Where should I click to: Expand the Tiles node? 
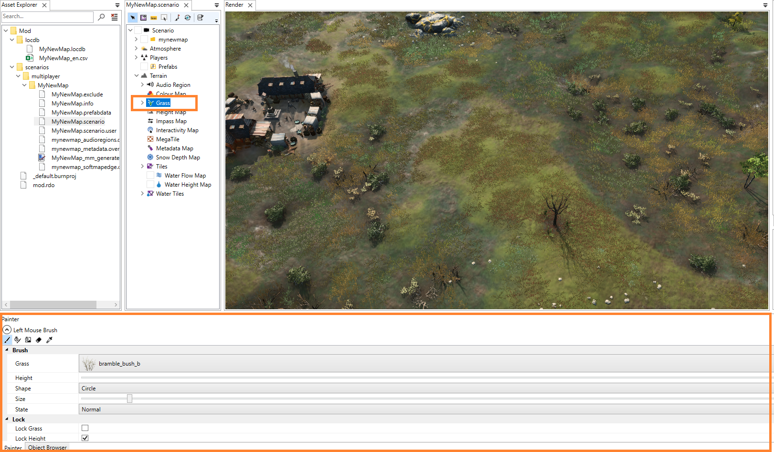click(142, 166)
